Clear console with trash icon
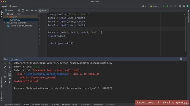Image resolution: width=190 pixels, height=106 pixels. (10, 82)
